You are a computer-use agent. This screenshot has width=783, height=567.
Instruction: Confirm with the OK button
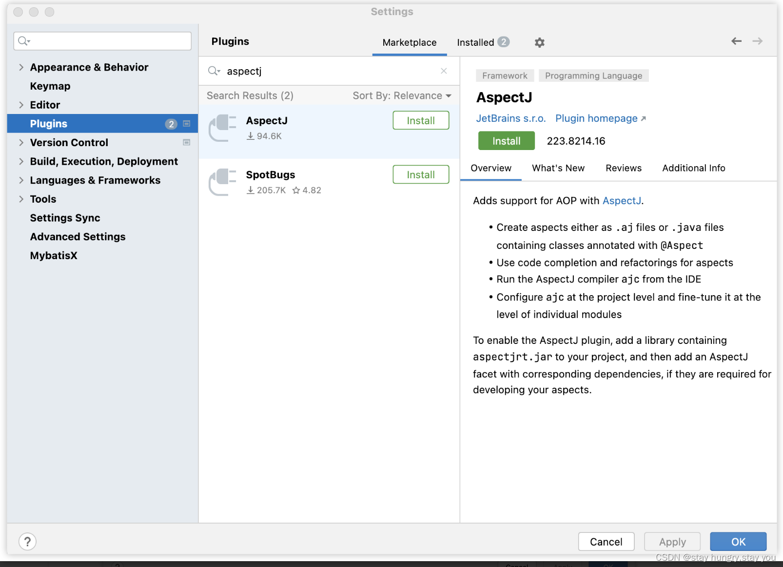738,542
